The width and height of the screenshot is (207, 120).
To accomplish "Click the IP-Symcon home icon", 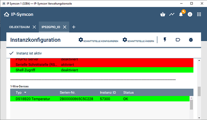I will (x=6, y=14).
